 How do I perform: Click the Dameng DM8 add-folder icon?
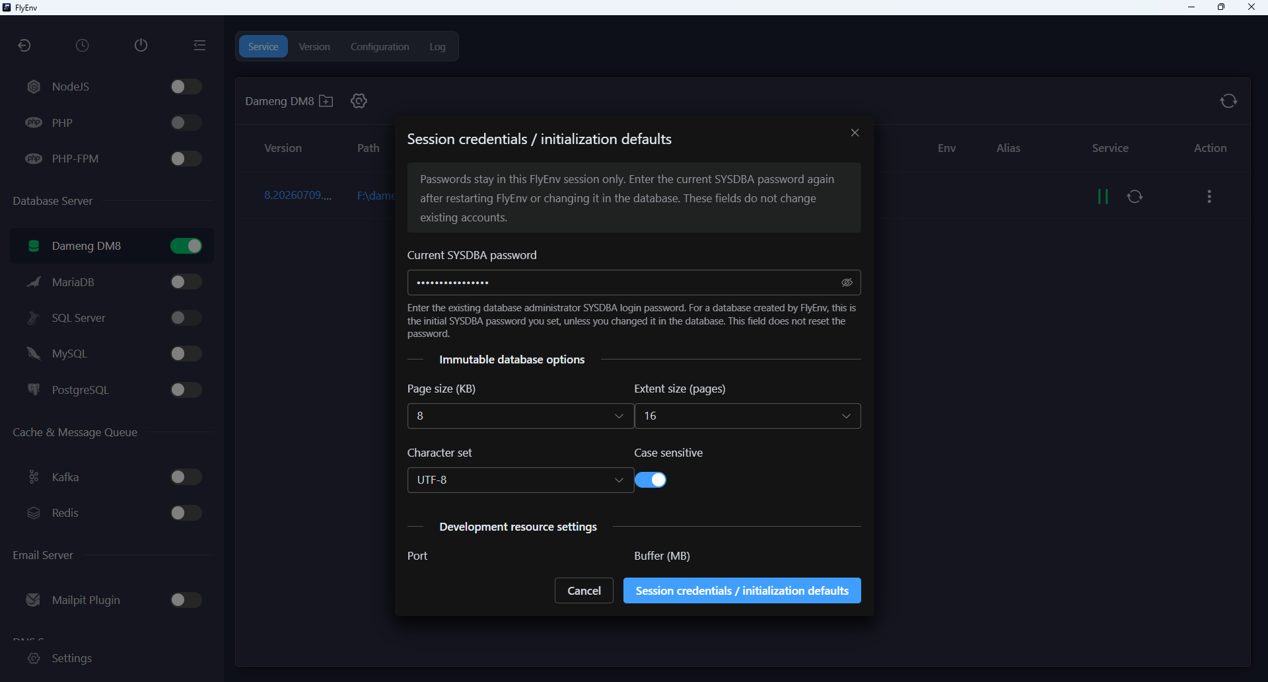[326, 101]
